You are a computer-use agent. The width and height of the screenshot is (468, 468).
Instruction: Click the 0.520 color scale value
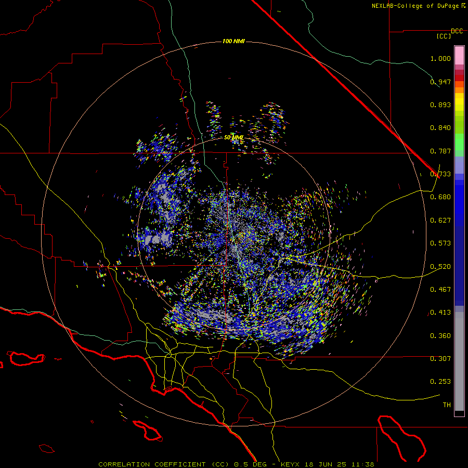[440, 267]
